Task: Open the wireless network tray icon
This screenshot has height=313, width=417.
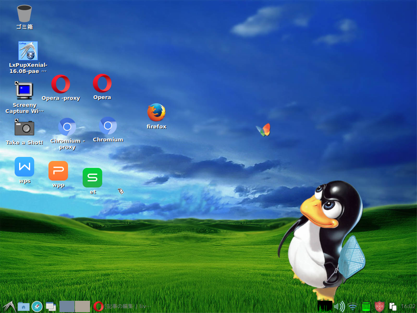Action: [x=353, y=307]
